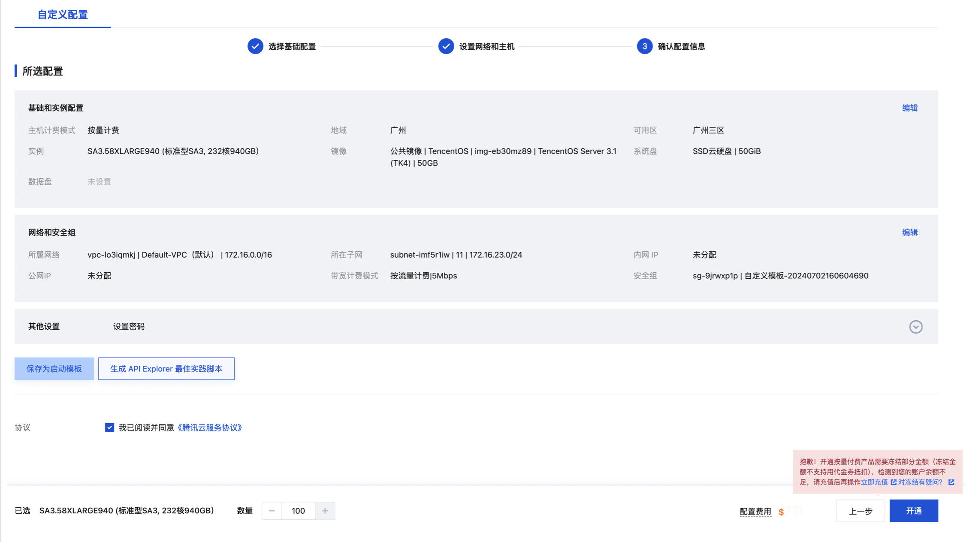Increase quantity with the plus button
The image size is (966, 542).
click(x=325, y=511)
